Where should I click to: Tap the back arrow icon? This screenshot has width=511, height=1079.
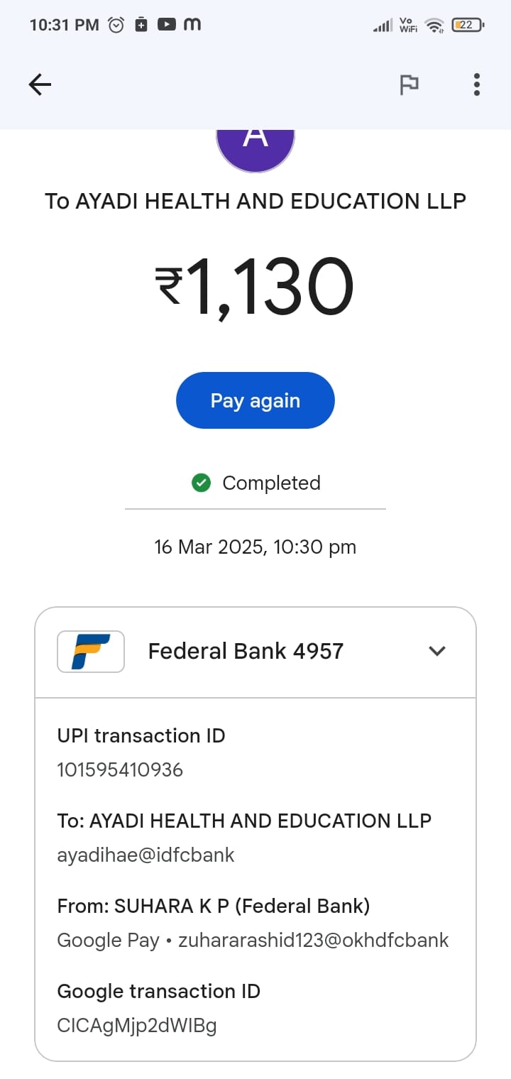[x=40, y=85]
